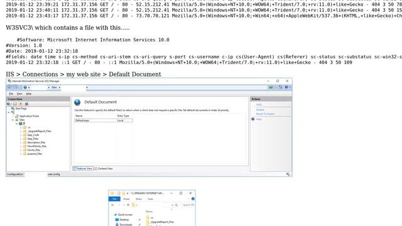Click the save connections toolbar icon
Screen dimensions: 402x226
15,104
